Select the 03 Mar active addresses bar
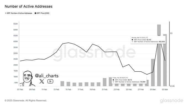This screenshot has width=188, height=106. pos(165,60)
